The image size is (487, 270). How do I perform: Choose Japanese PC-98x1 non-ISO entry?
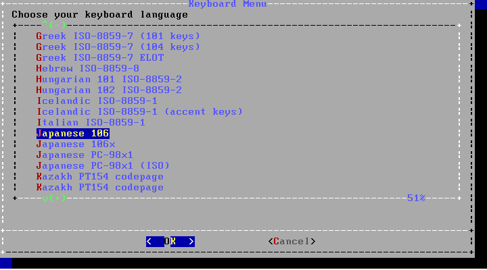click(x=85, y=155)
